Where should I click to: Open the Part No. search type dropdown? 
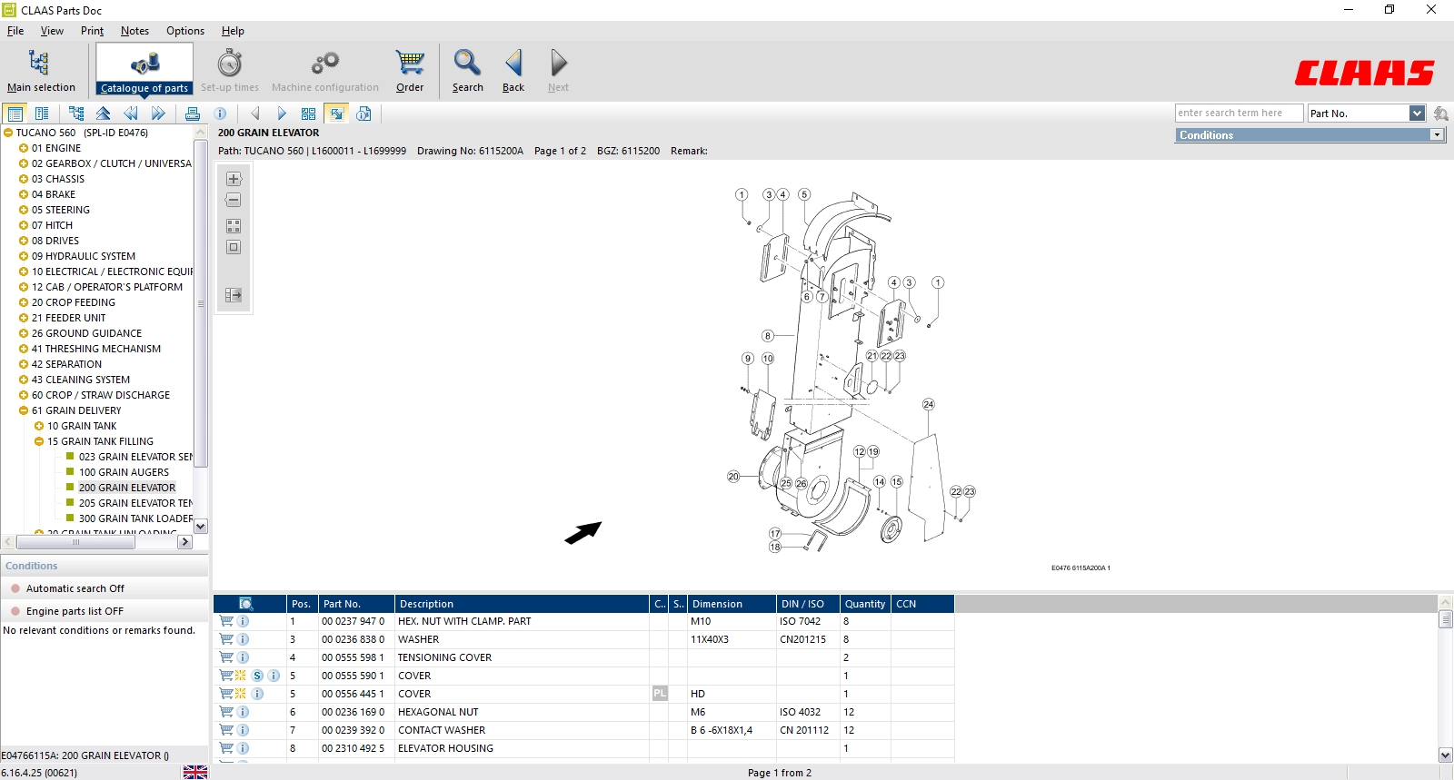(x=1417, y=114)
